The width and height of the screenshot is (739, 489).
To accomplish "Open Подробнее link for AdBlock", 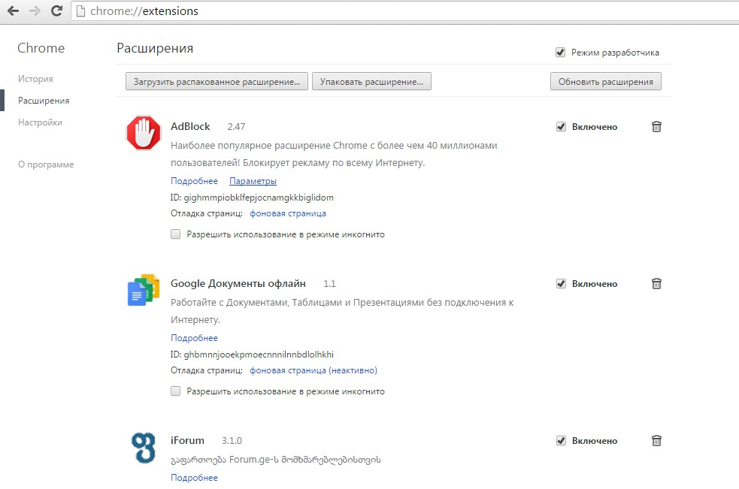I will (x=194, y=181).
